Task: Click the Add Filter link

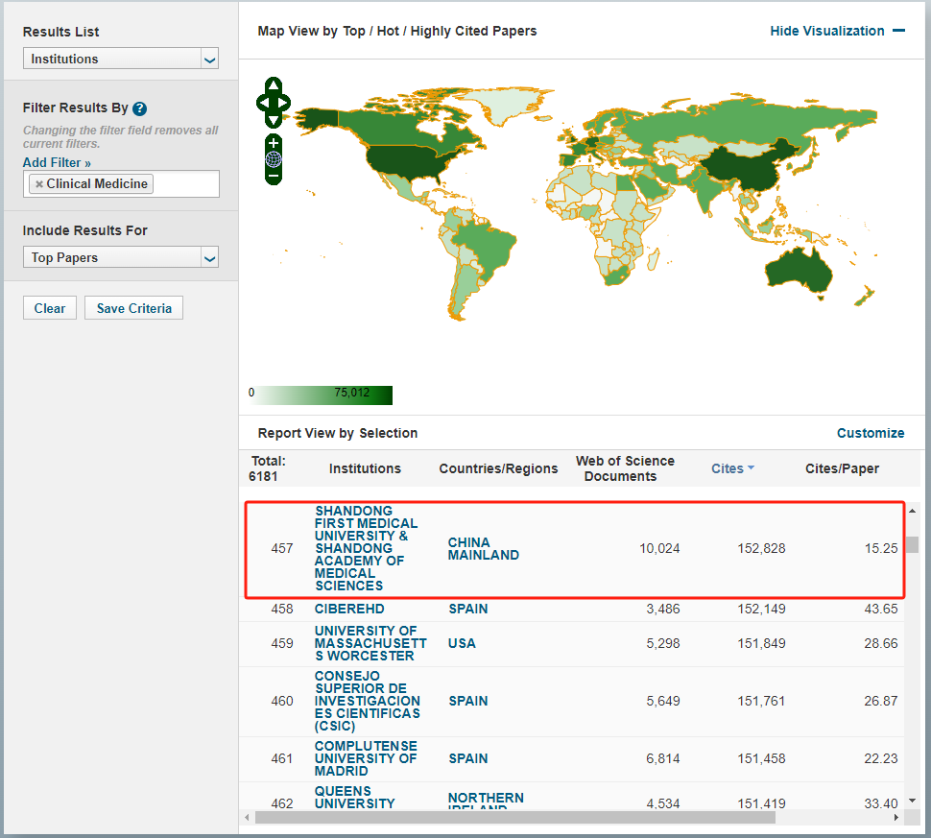Action: tap(57, 163)
